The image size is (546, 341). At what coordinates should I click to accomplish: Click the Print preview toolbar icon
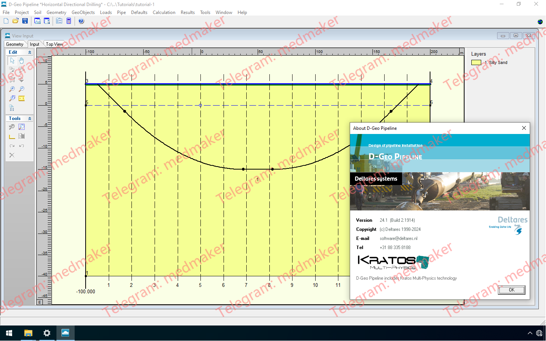[47, 21]
